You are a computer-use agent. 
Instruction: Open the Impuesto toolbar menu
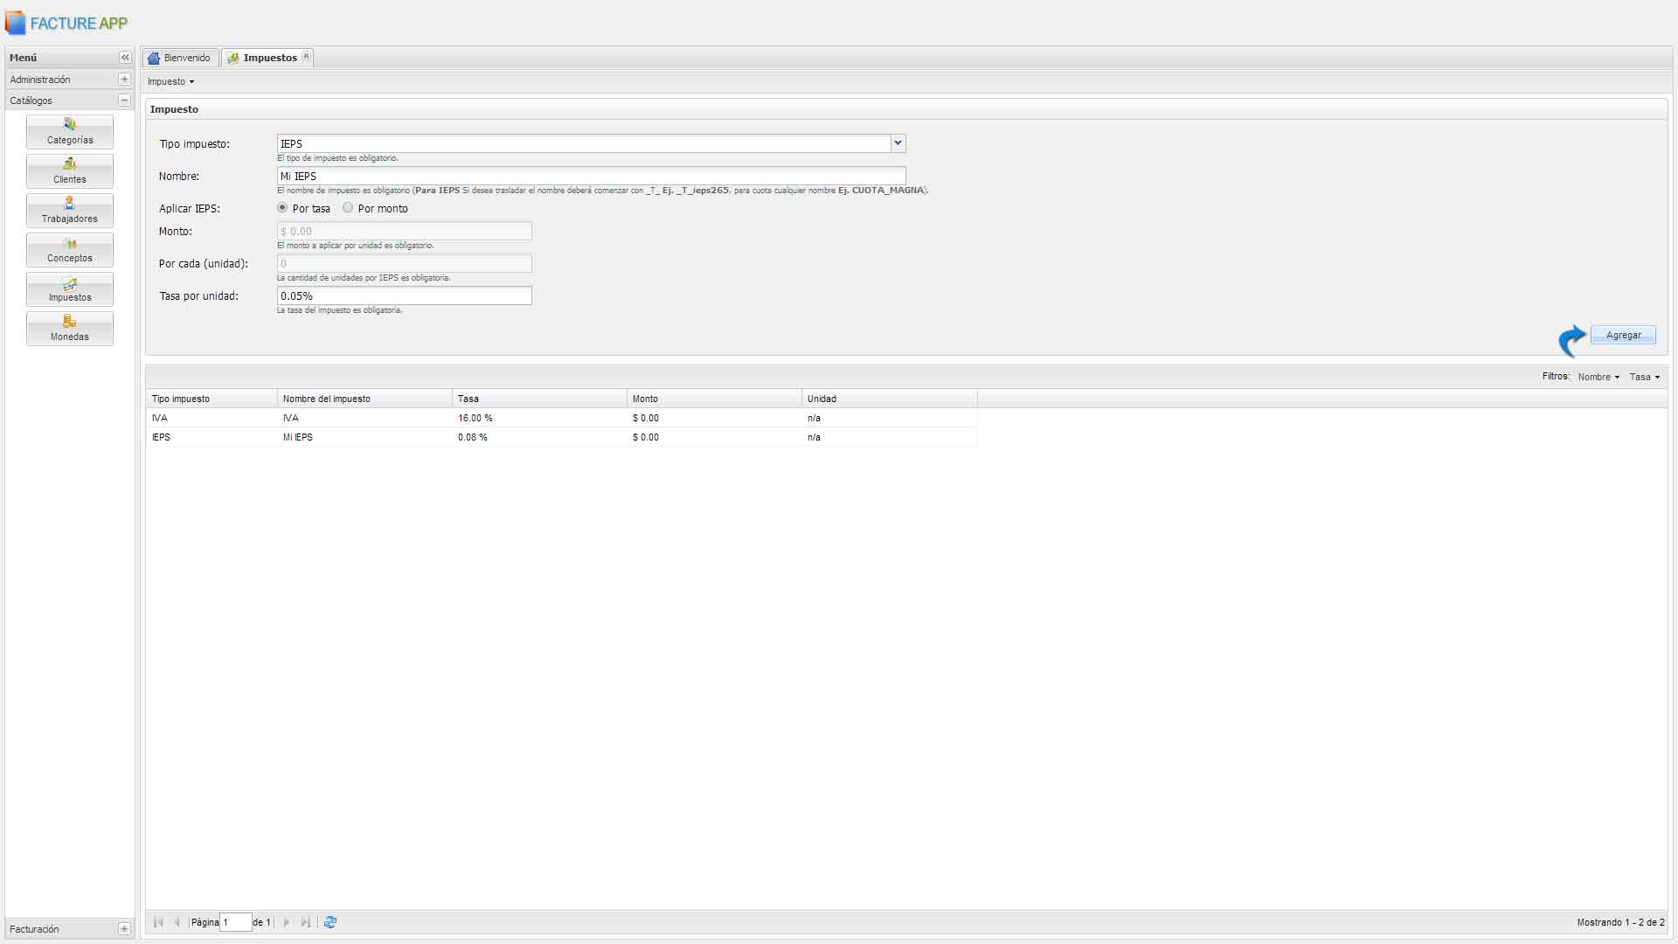(170, 81)
